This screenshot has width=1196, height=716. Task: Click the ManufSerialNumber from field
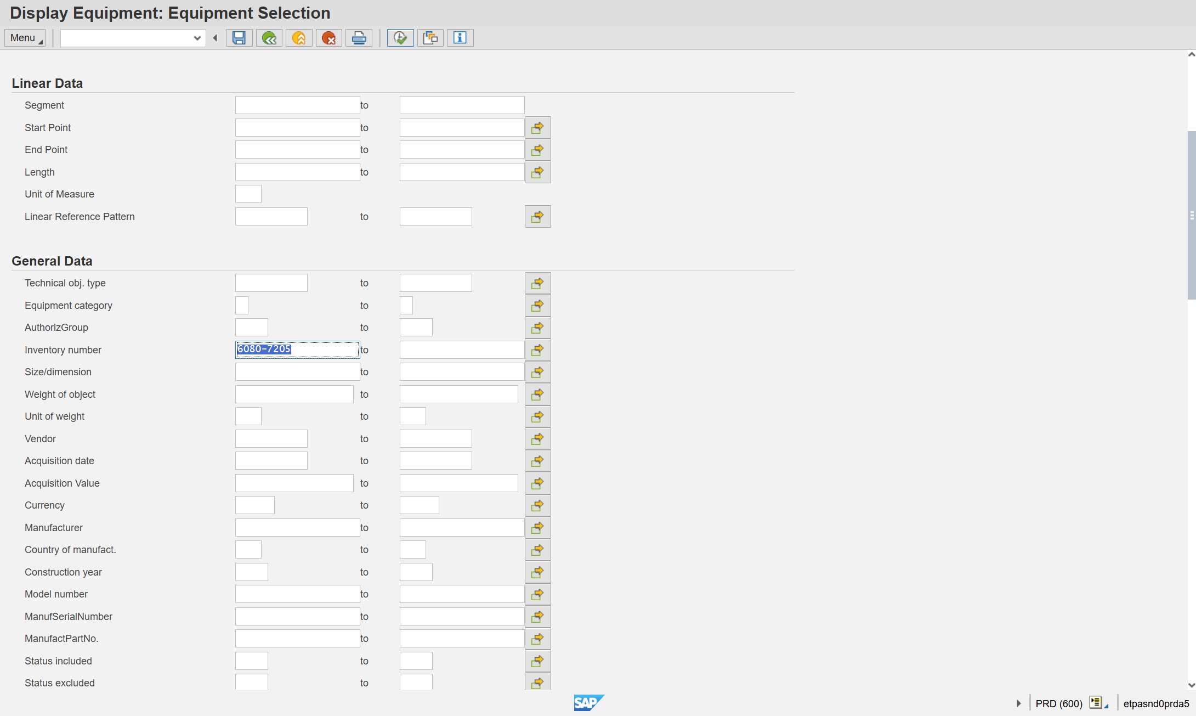click(297, 617)
